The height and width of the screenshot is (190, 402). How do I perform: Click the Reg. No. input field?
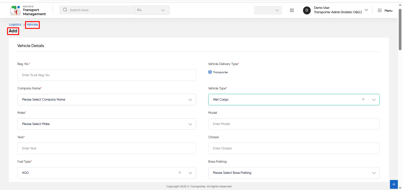click(107, 75)
